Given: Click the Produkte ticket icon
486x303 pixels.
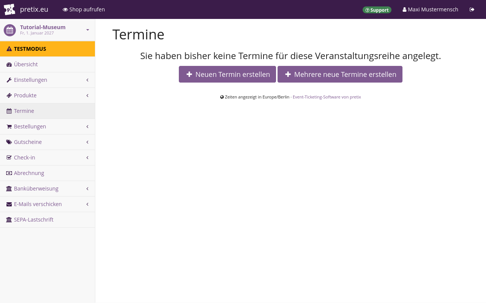Looking at the screenshot, I should click(9, 95).
